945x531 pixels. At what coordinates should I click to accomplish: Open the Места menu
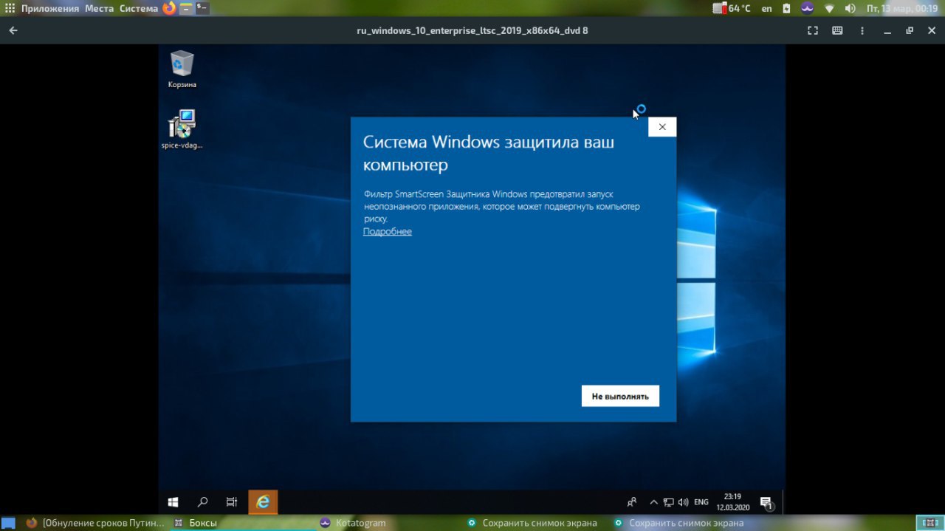[x=99, y=8]
